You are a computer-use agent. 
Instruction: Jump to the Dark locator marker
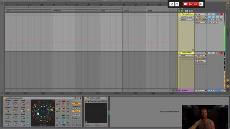[8, 10]
